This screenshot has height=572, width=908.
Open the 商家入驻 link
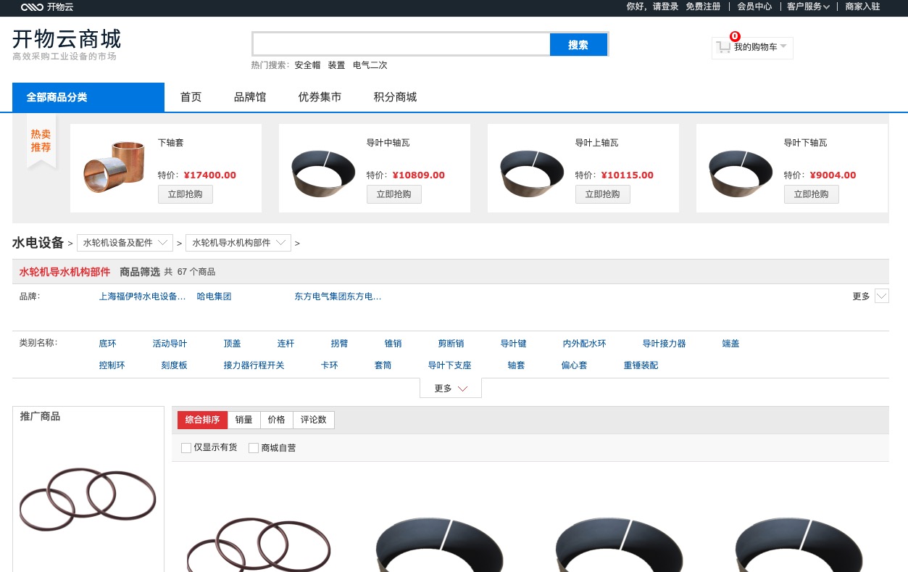862,7
